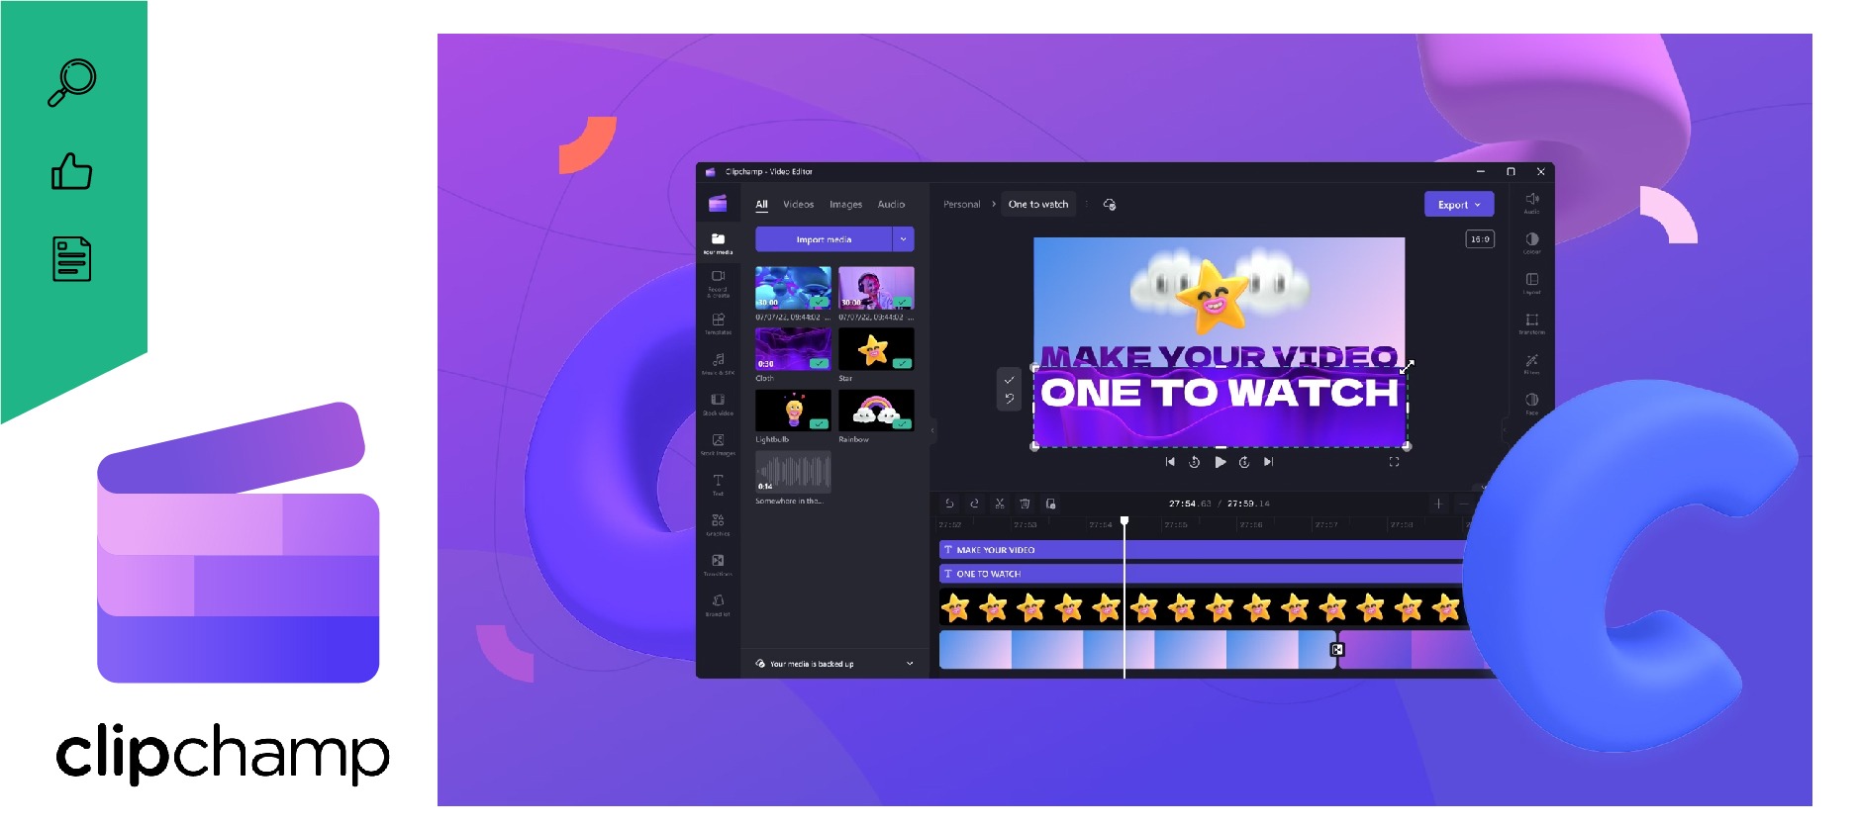Skip to the end of video
Screen dimensions: 1857x826
click(1269, 462)
